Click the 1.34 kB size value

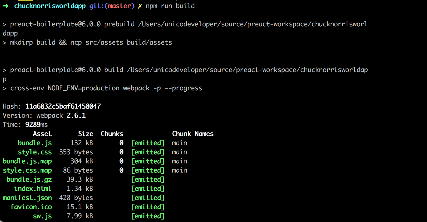tap(80, 189)
